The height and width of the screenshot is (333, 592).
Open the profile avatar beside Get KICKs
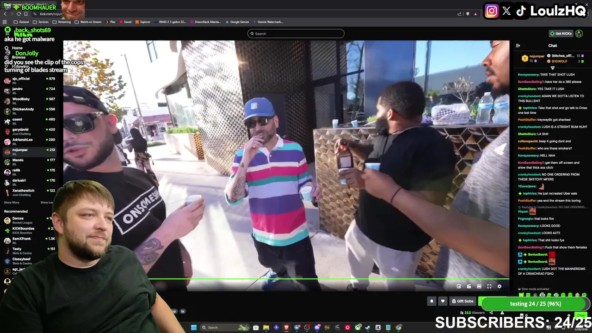pyautogui.click(x=580, y=33)
